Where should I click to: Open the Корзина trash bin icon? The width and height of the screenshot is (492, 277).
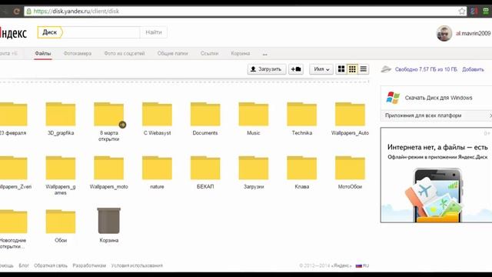(x=109, y=221)
